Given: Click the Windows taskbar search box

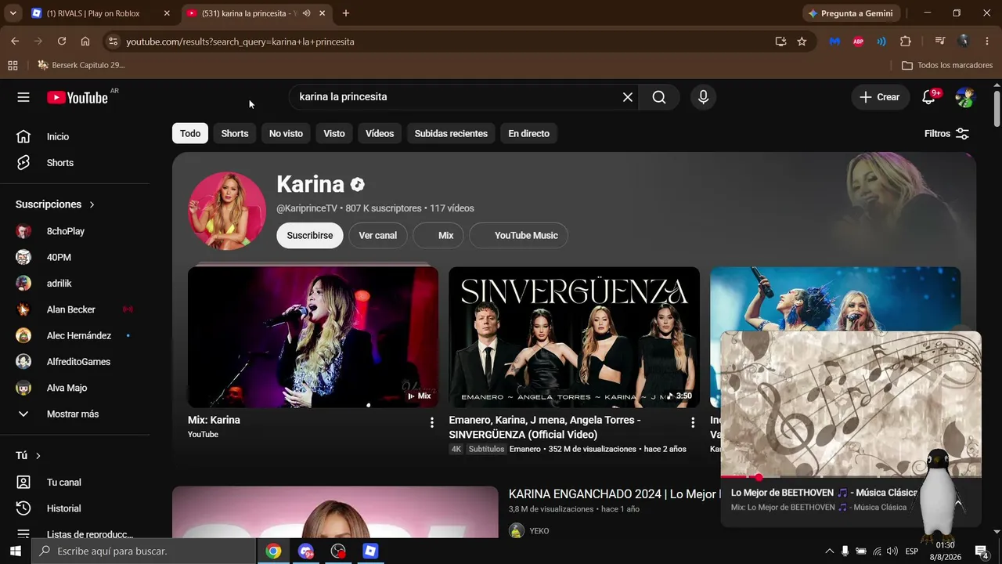Looking at the screenshot, I should point(144,551).
